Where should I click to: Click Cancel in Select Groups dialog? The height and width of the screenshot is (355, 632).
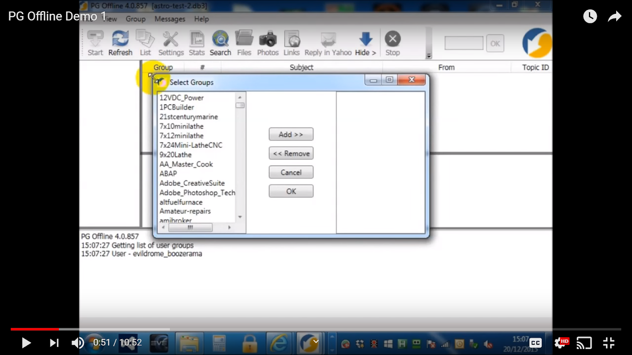pyautogui.click(x=291, y=172)
